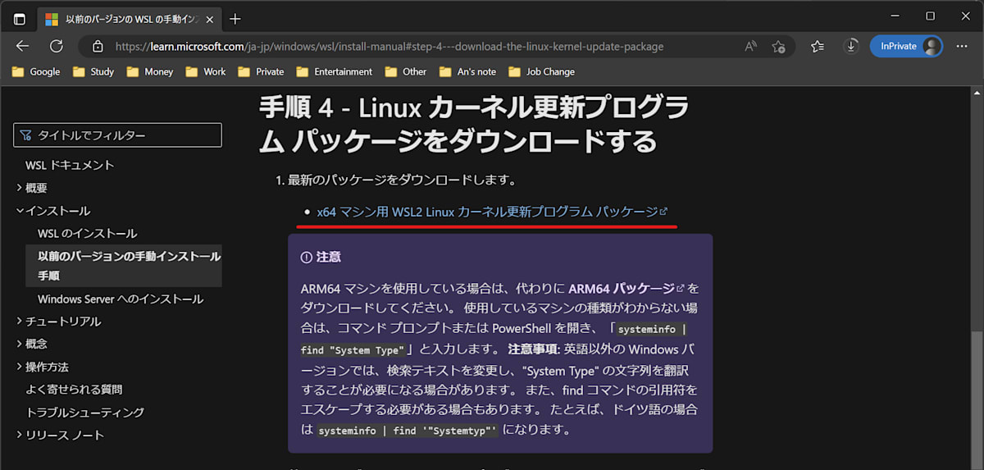984x470 pixels.
Task: Open the Work bookmarks folder
Action: (x=205, y=71)
